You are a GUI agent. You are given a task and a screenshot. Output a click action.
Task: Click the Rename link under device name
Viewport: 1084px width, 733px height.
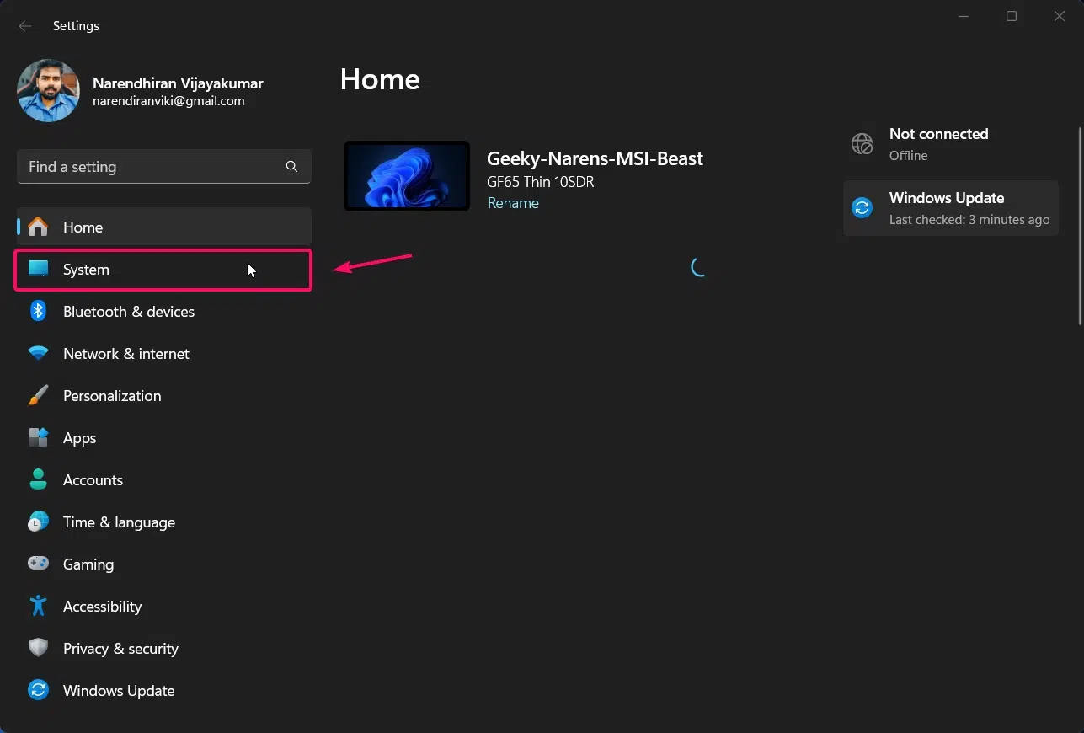coord(513,203)
